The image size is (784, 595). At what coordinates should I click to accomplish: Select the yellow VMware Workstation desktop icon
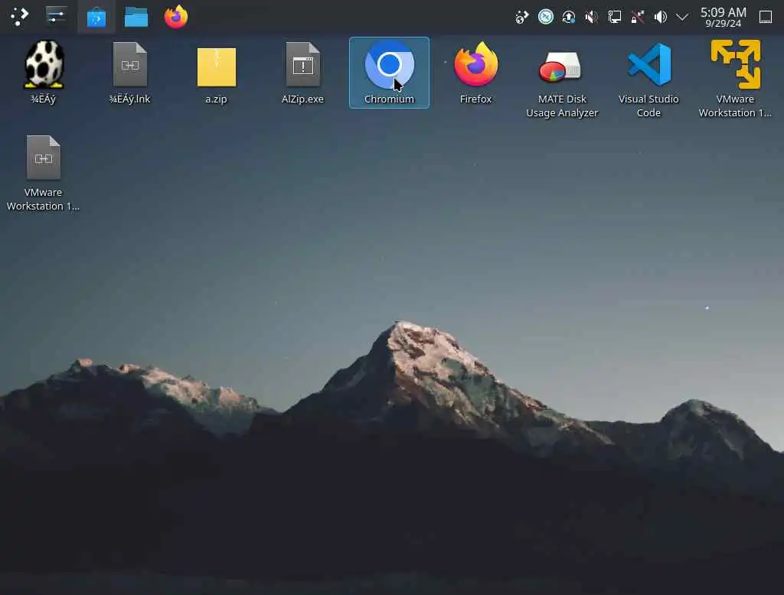736,64
